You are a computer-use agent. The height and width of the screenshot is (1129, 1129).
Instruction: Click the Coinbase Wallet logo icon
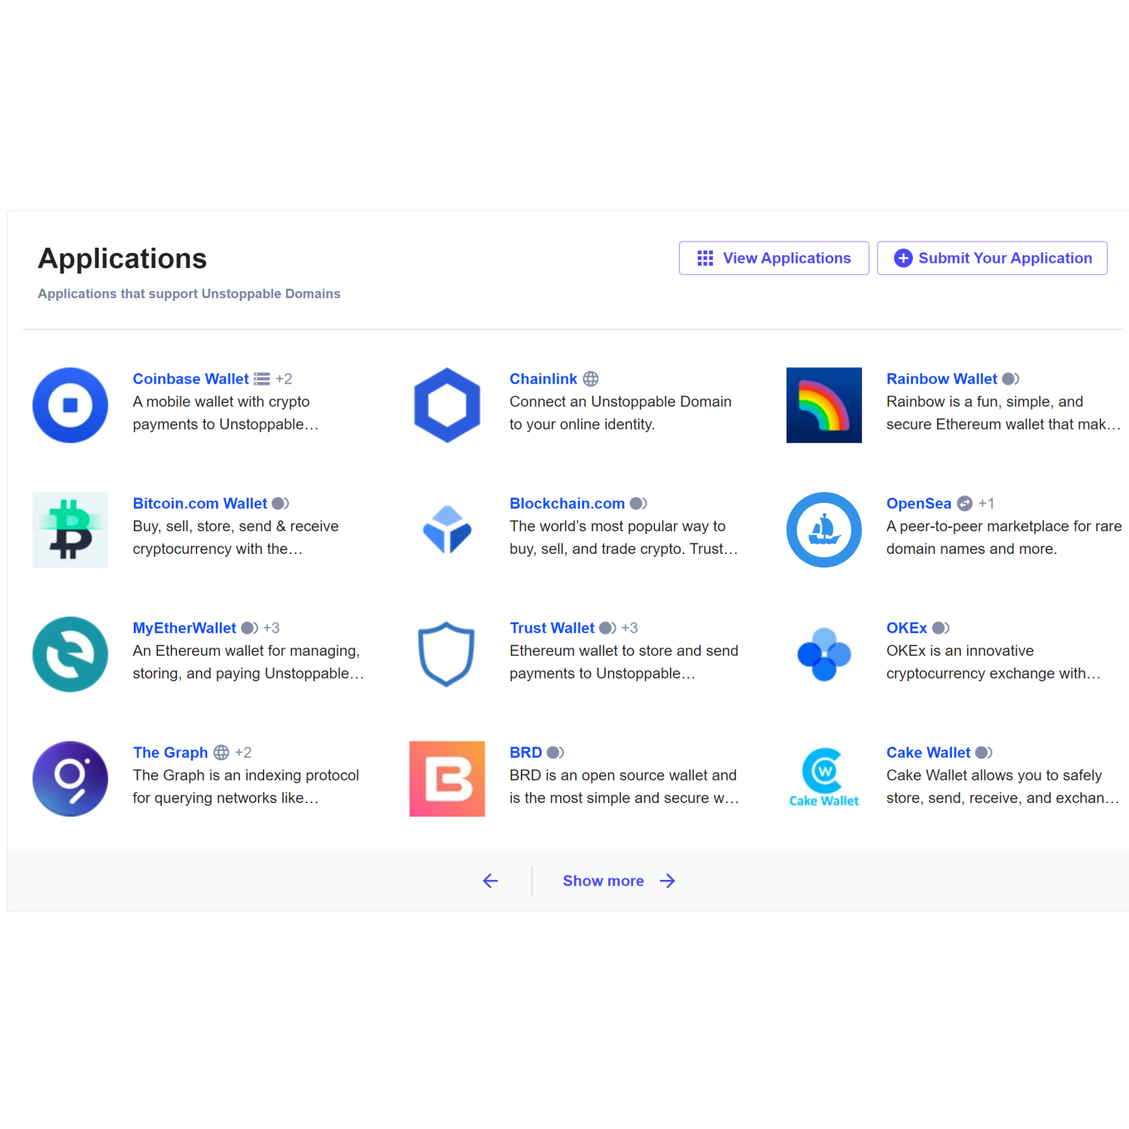click(x=70, y=405)
